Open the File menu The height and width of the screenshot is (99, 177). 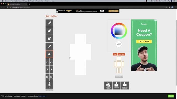pyautogui.click(x=12, y=1)
